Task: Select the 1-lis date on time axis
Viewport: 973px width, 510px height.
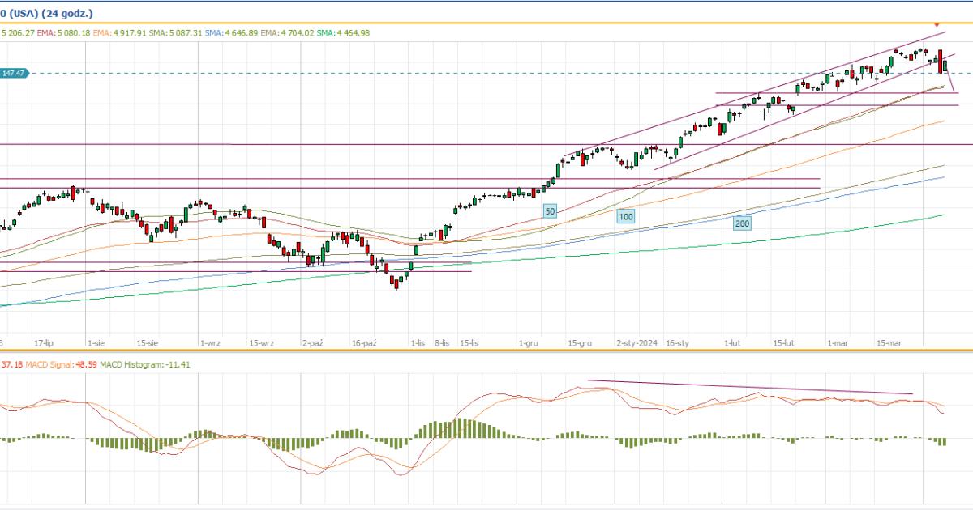Action: 418,343
